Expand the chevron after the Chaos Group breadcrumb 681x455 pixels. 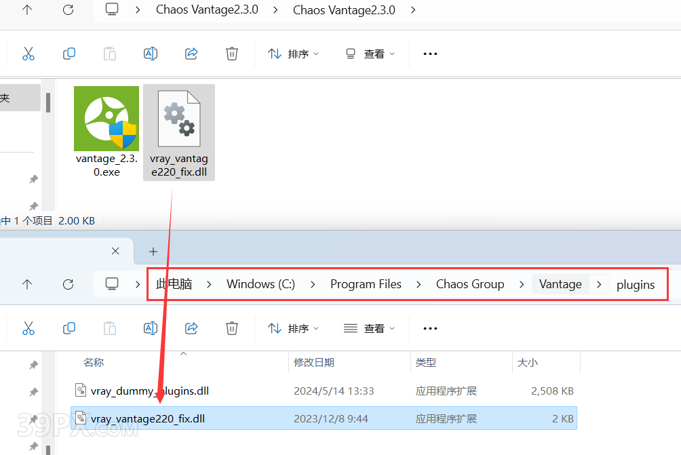pos(522,284)
